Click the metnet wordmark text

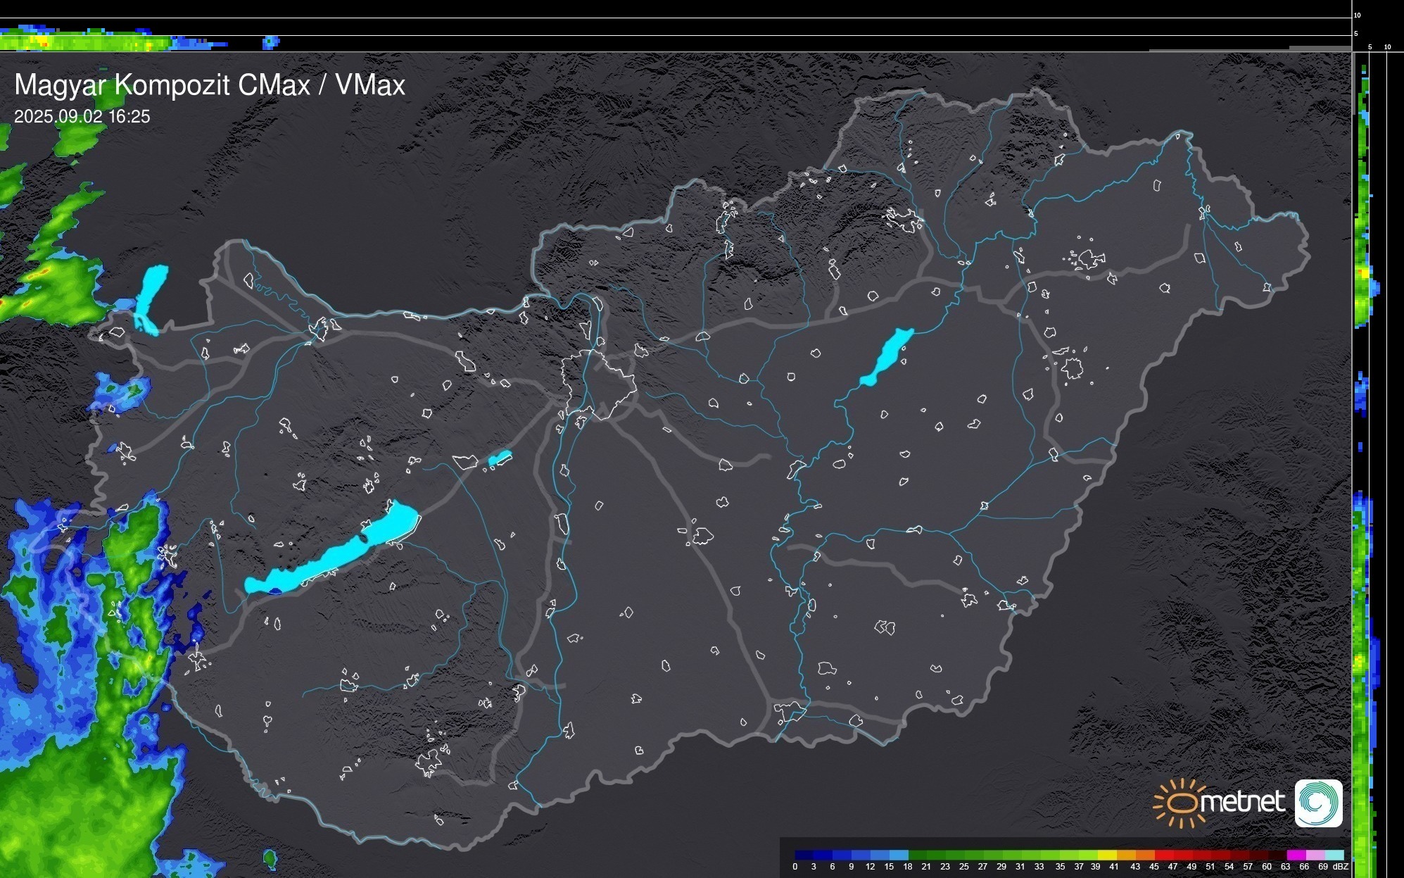click(x=1242, y=801)
